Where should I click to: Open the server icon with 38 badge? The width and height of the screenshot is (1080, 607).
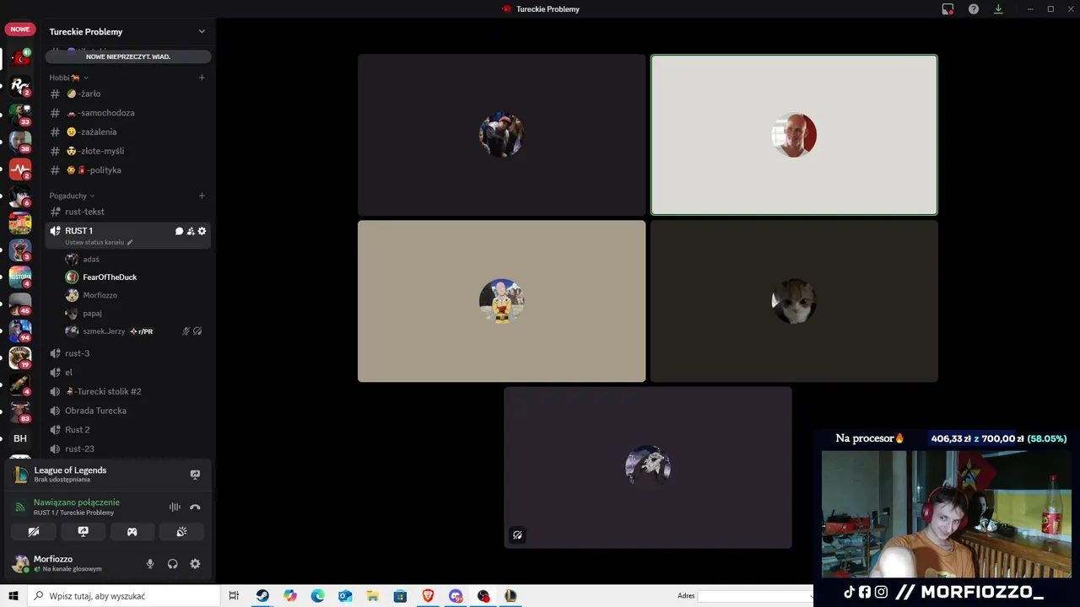click(x=20, y=142)
